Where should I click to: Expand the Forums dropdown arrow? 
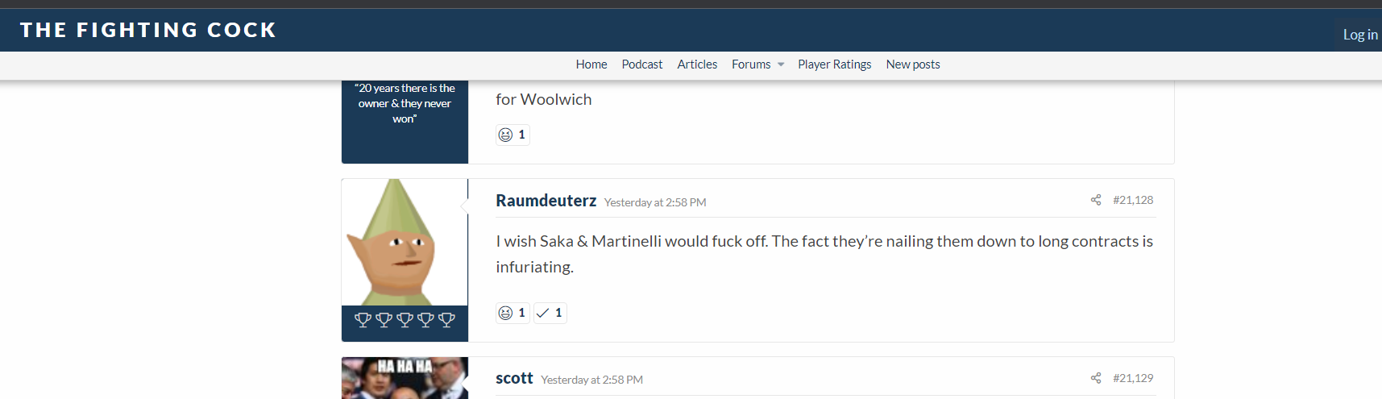[x=781, y=64]
